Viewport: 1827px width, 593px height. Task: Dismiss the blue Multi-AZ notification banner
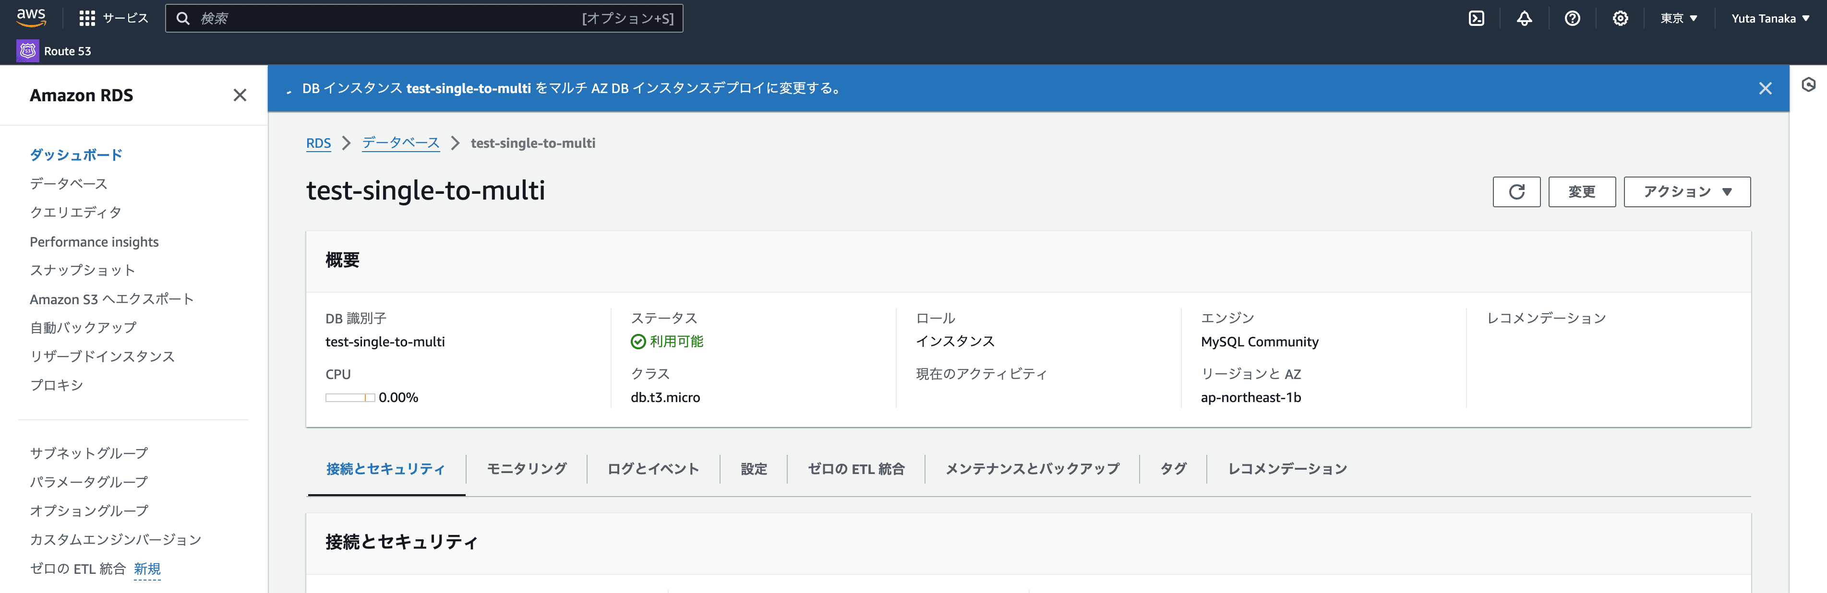coord(1765,89)
